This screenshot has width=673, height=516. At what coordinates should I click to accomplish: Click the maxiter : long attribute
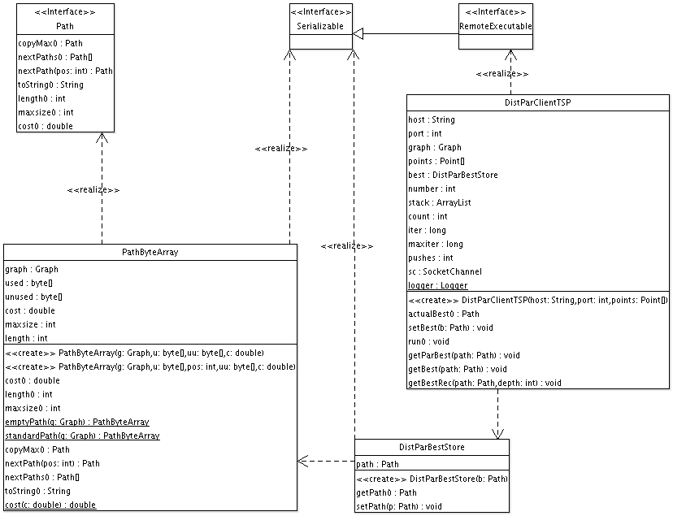tap(436, 244)
